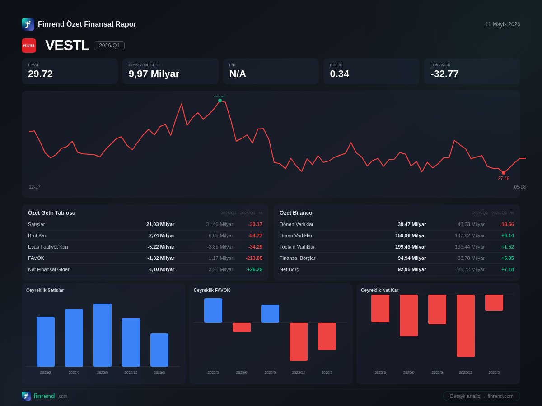Viewport: 542px width, 406px height.
Task: Click the 2025/3 bar in Ceyreklik Satislar
Action: 46,341
